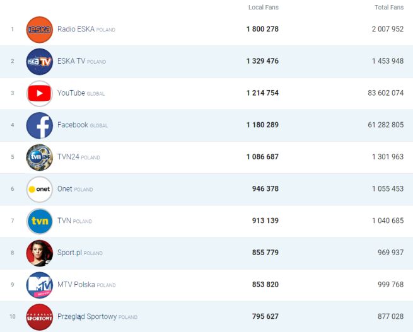This screenshot has width=413, height=332.
Task: Open the TVN24 page link
Action: pyautogui.click(x=68, y=157)
